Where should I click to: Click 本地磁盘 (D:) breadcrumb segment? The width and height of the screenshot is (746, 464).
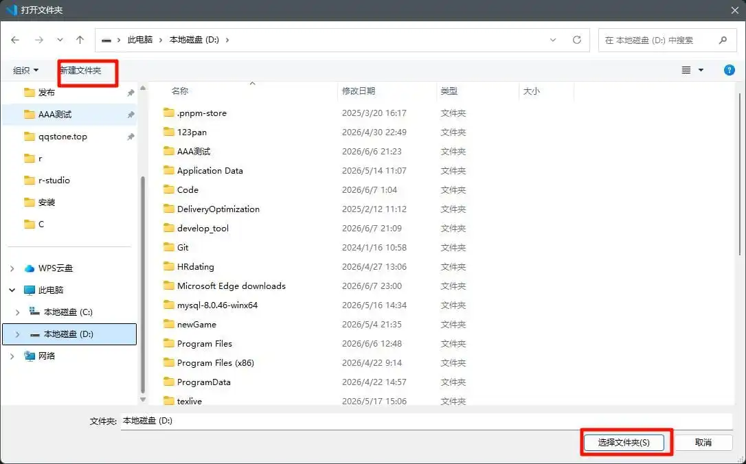coord(194,40)
